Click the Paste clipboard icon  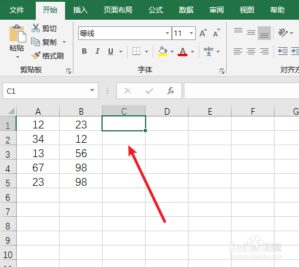(17, 33)
